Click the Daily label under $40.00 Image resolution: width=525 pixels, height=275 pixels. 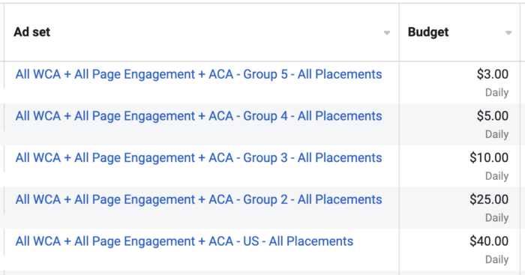point(496,259)
